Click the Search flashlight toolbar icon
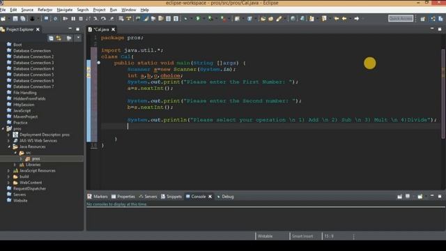 (279, 19)
